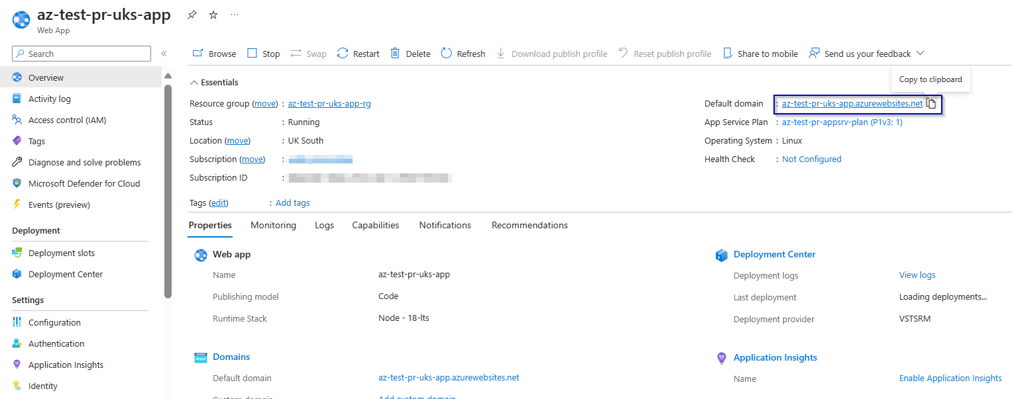Click move link beside Resource group
The image size is (1012, 399).
pyautogui.click(x=265, y=103)
